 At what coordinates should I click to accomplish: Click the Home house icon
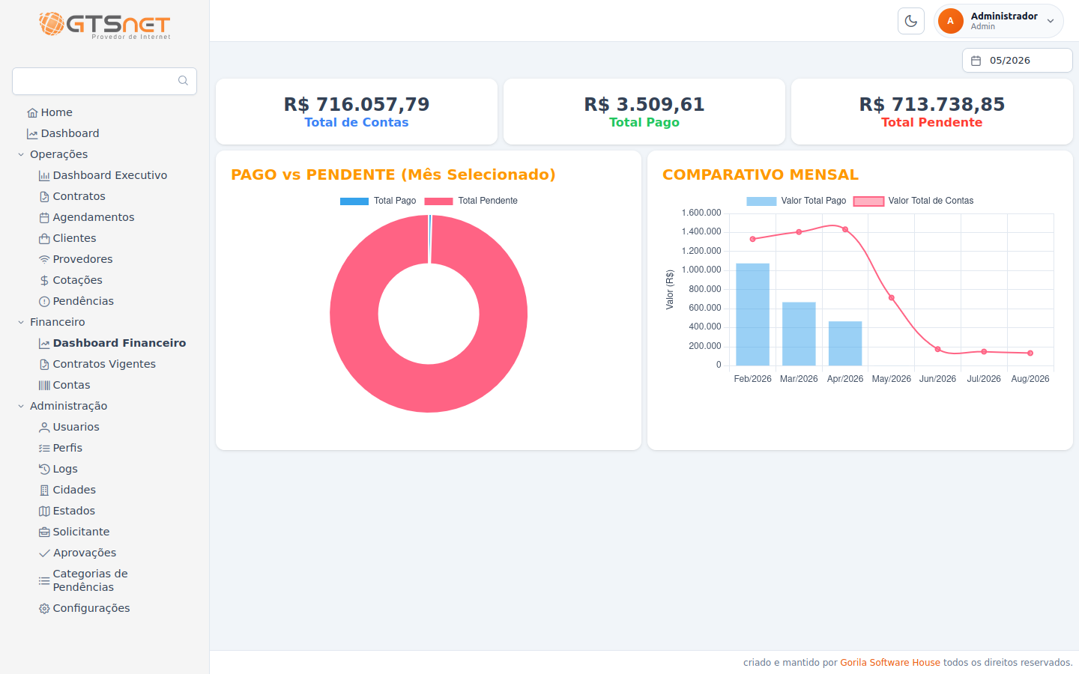pos(32,113)
